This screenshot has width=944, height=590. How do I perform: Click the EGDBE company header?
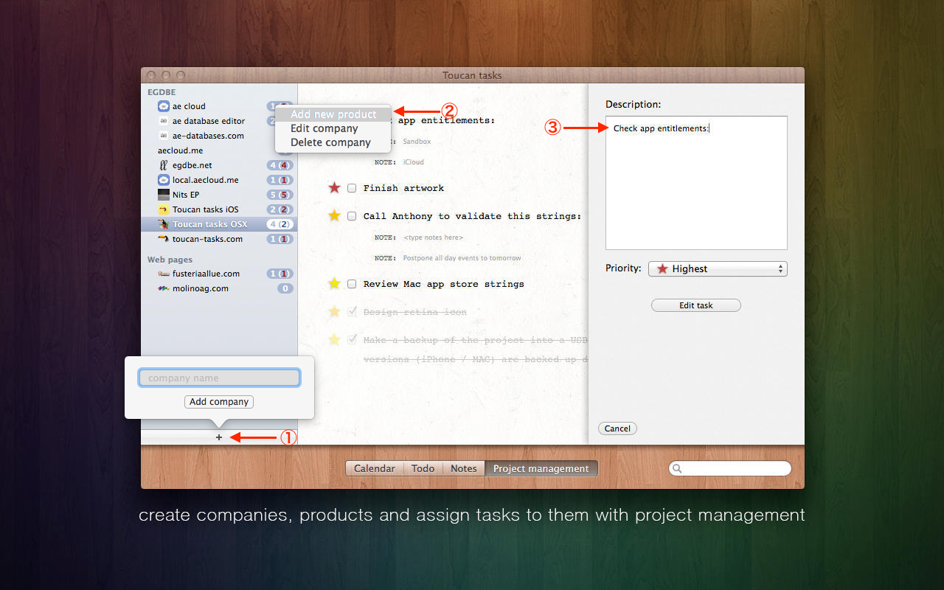click(160, 92)
